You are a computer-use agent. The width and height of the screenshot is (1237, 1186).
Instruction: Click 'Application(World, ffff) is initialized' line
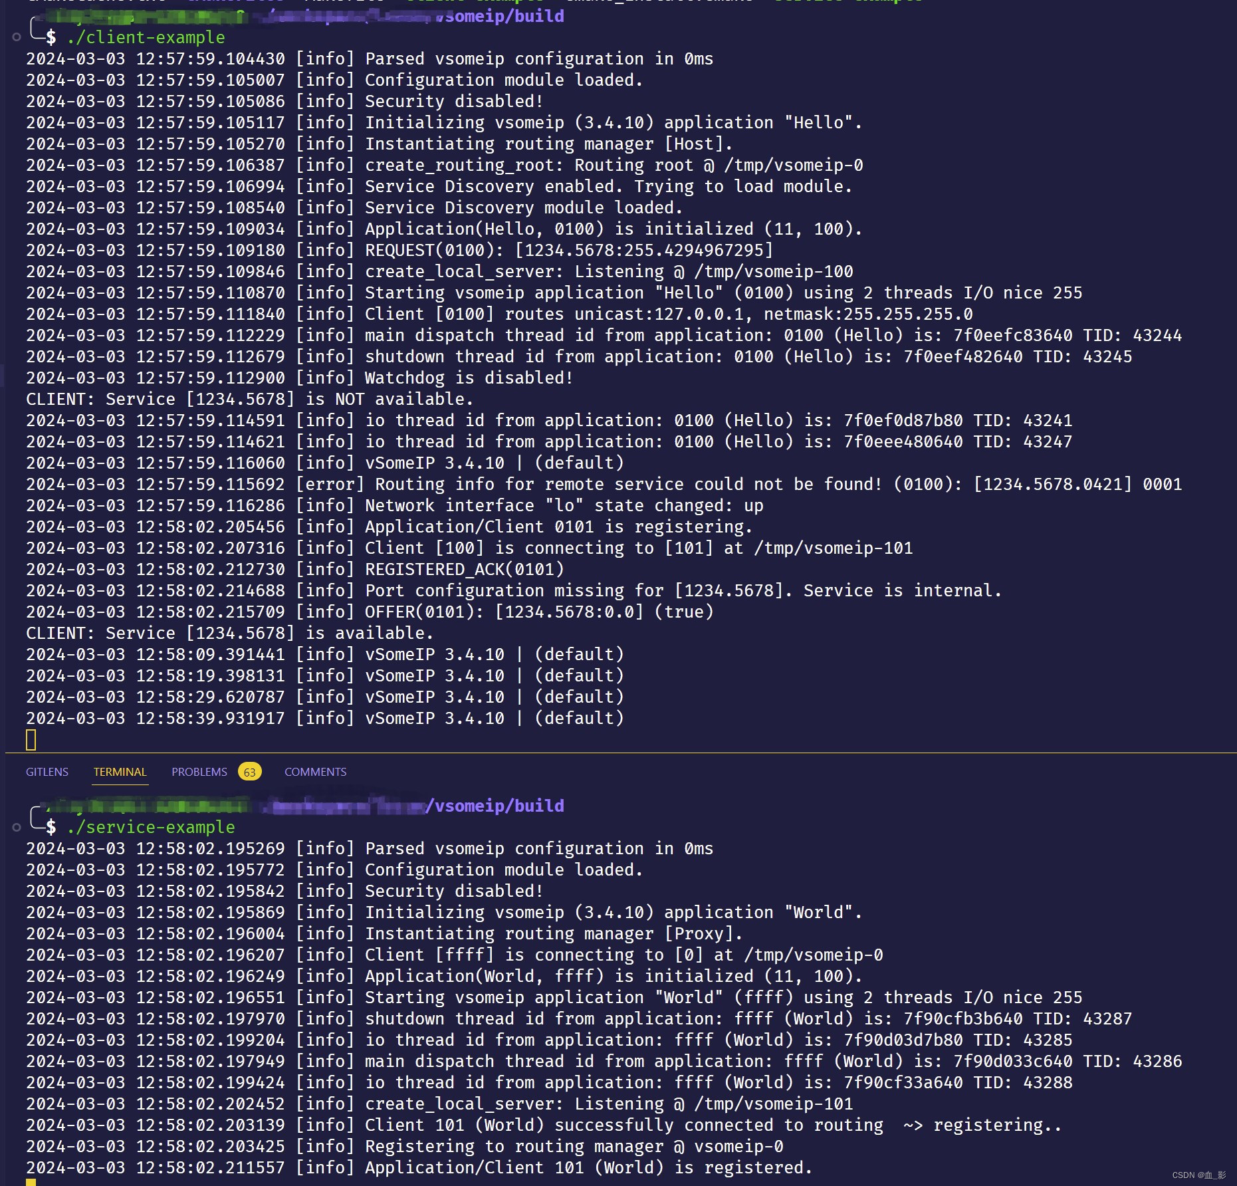tap(444, 976)
